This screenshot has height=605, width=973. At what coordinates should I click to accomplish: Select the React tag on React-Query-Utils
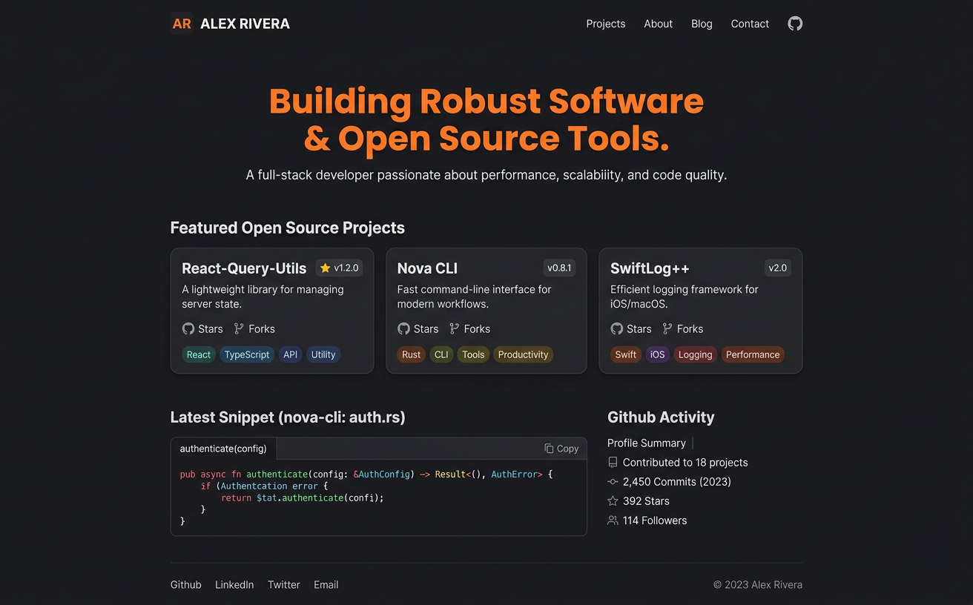pos(199,354)
